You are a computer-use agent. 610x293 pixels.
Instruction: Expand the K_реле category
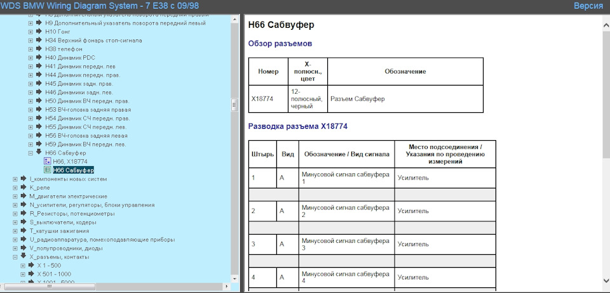(15, 188)
